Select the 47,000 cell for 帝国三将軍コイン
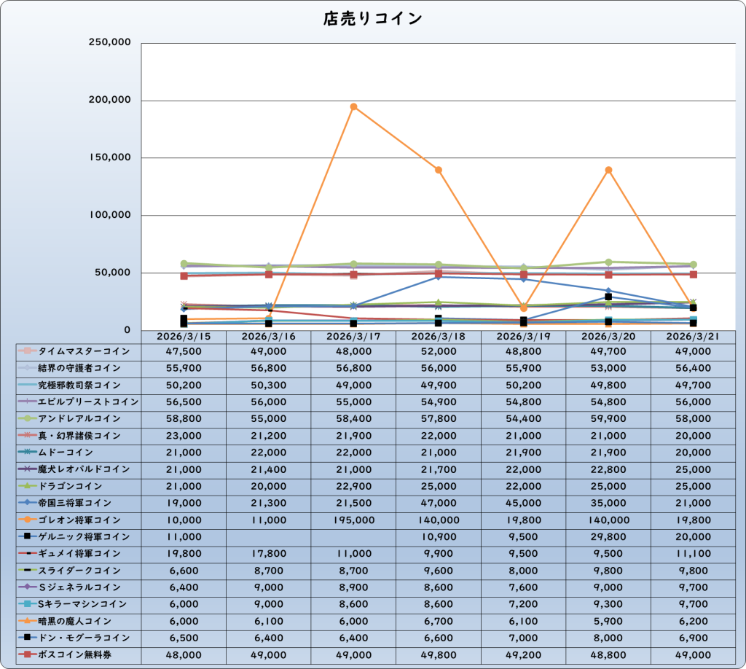 click(438, 503)
